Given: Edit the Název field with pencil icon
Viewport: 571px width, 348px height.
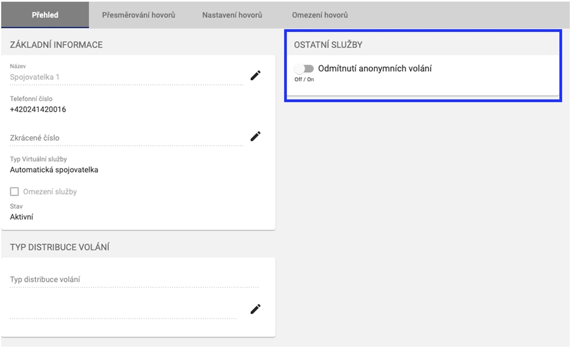Looking at the screenshot, I should pyautogui.click(x=256, y=75).
